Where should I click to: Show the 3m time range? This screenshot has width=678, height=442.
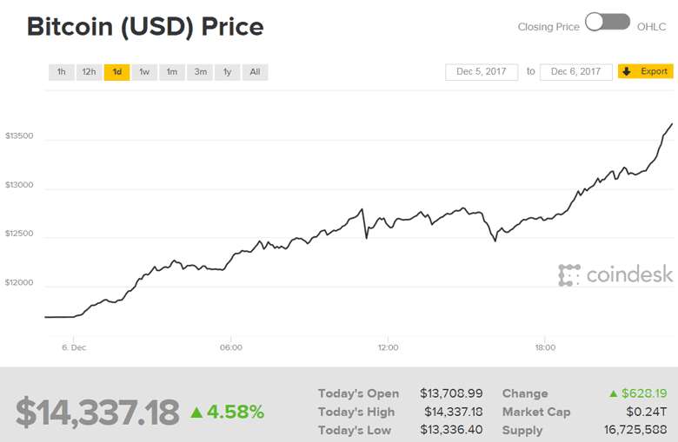201,72
